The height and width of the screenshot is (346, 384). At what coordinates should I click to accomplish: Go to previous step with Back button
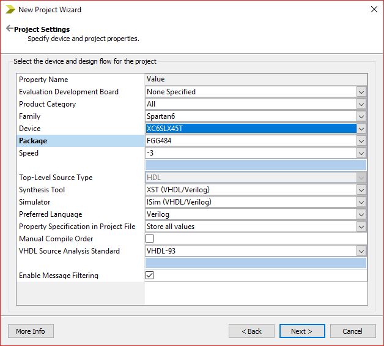point(251,331)
